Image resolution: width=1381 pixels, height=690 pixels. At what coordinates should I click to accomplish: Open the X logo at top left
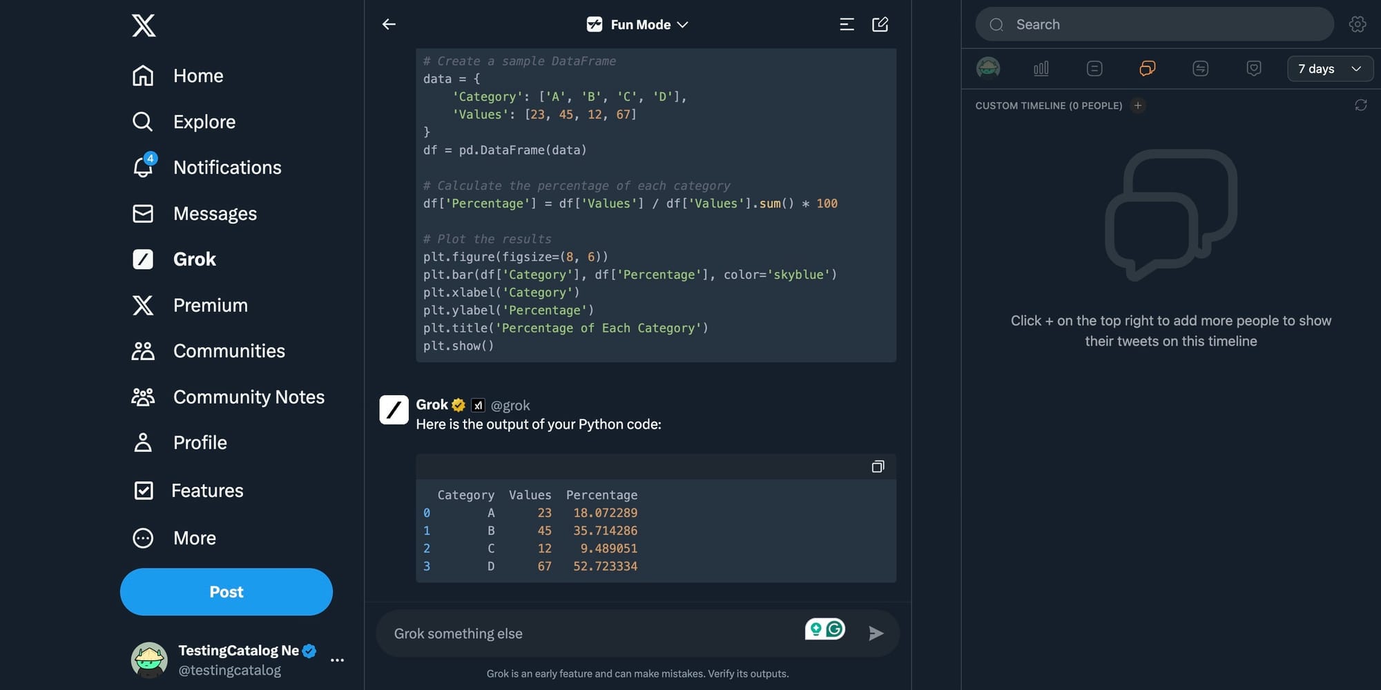coord(143,26)
